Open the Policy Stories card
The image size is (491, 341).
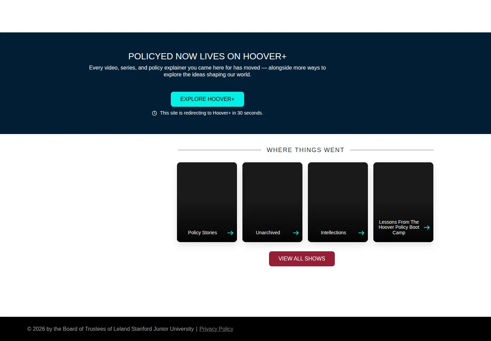207,202
